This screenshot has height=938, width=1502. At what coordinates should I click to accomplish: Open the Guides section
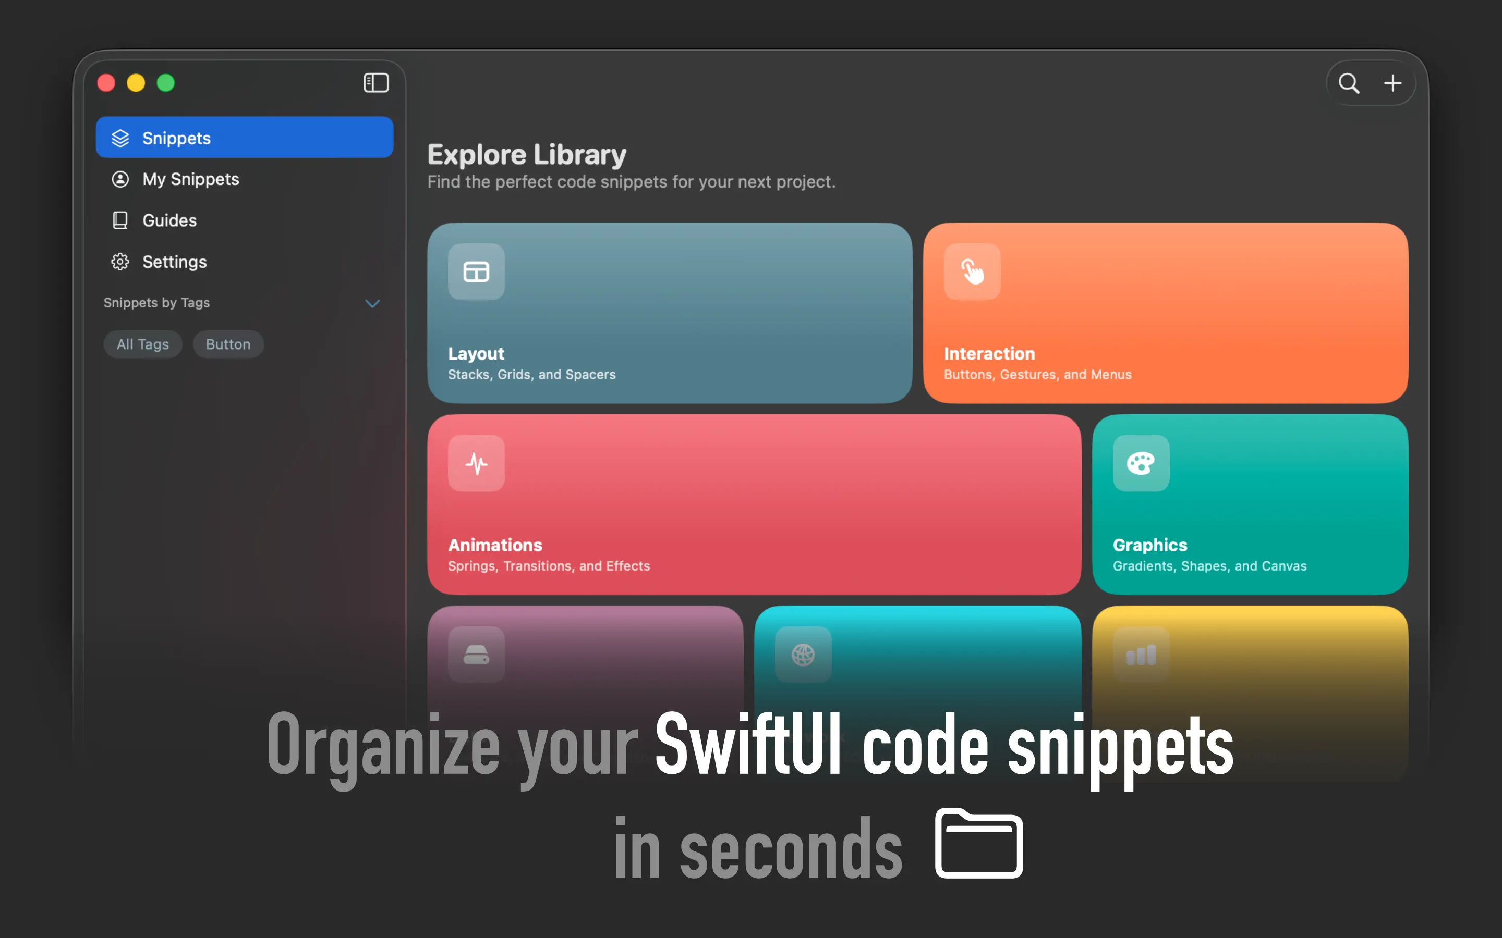(x=169, y=220)
